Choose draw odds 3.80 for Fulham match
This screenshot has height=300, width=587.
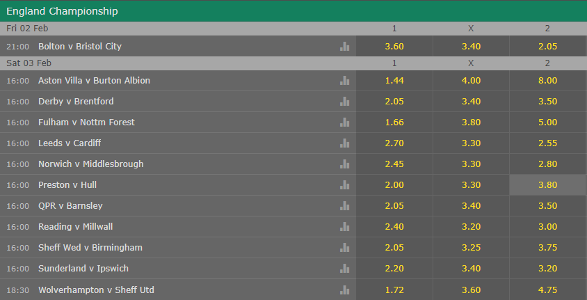[x=471, y=123]
